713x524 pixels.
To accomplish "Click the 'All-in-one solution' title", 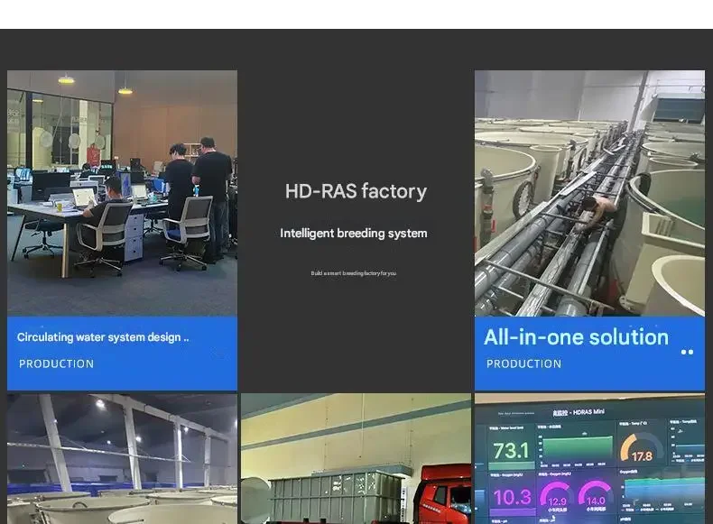I will (x=576, y=337).
